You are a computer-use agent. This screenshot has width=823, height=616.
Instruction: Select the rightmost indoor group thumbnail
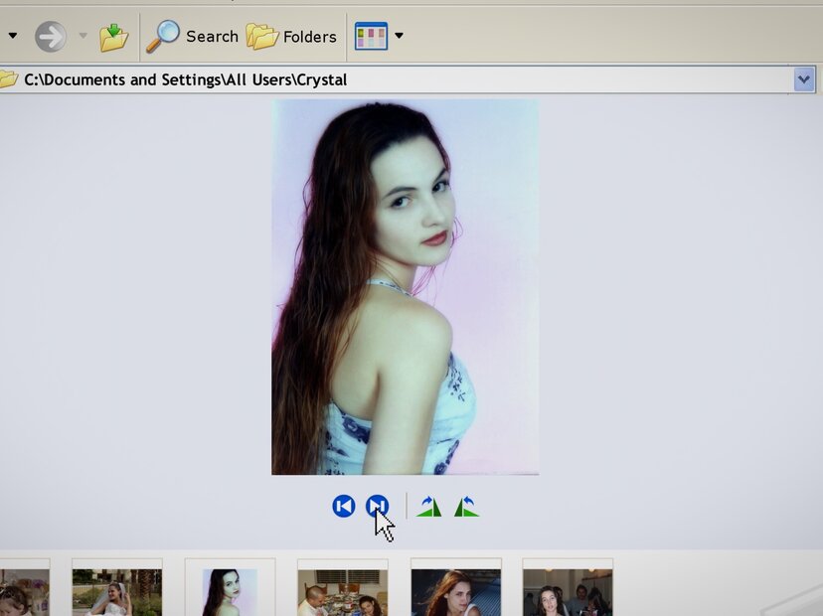tap(568, 591)
